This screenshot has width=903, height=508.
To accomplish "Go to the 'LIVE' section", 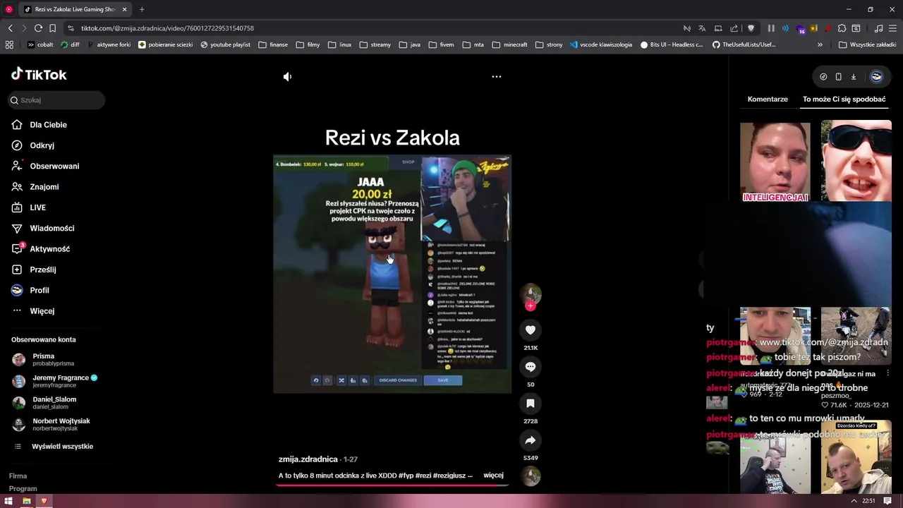I will 37,207.
